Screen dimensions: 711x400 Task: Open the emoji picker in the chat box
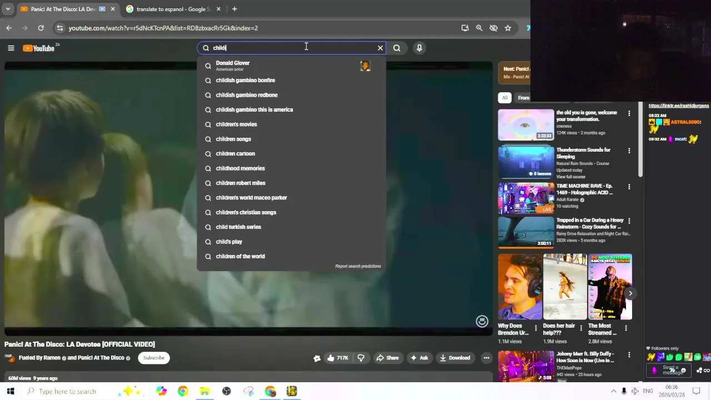coord(683,371)
